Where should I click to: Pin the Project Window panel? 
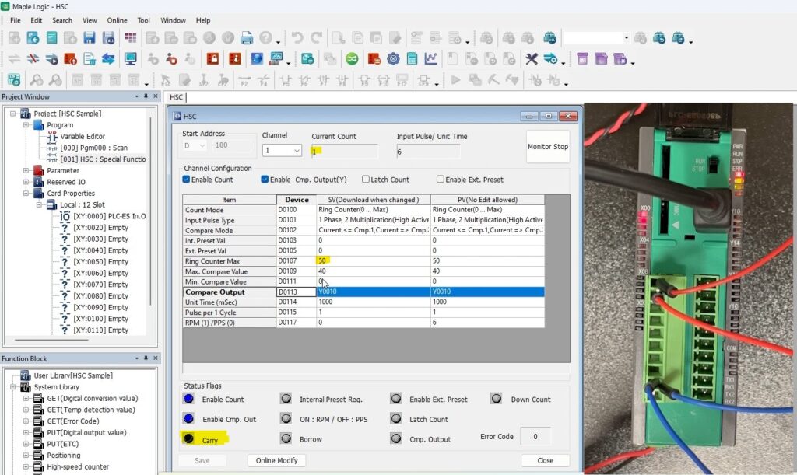pos(146,96)
